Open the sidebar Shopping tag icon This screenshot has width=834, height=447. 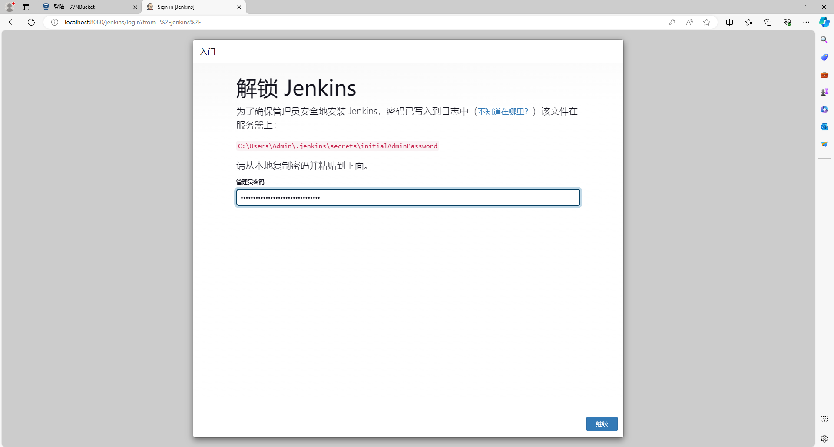pyautogui.click(x=824, y=57)
